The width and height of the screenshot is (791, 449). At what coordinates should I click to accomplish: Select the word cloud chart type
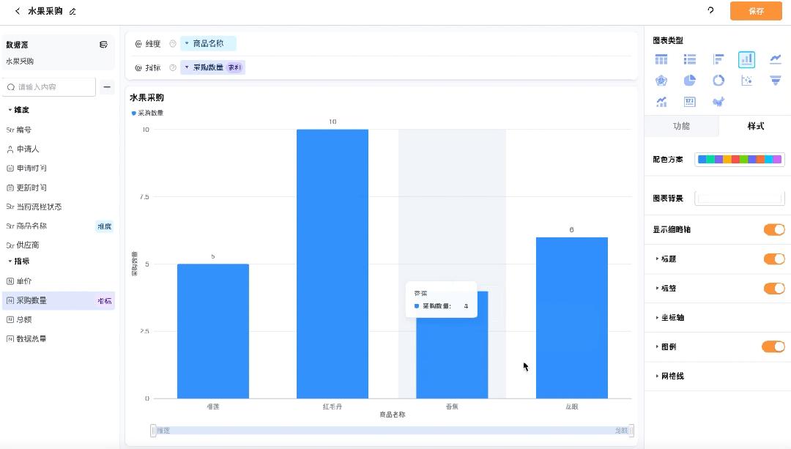click(x=718, y=103)
